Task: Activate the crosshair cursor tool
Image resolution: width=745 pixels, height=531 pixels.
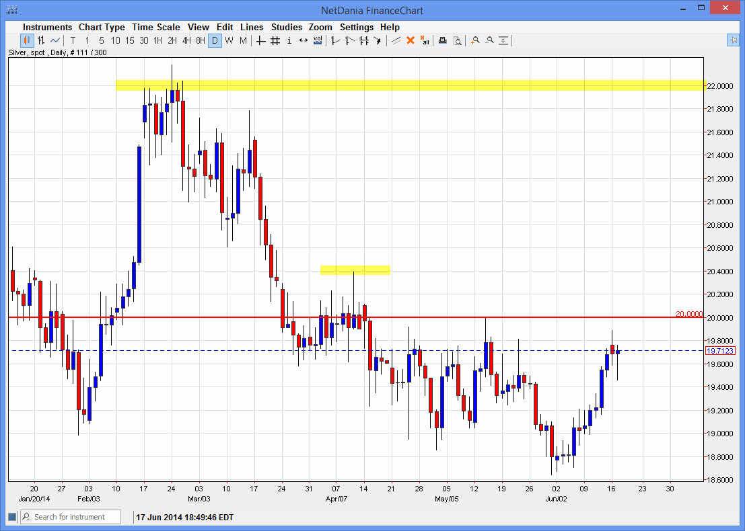Action: 260,40
